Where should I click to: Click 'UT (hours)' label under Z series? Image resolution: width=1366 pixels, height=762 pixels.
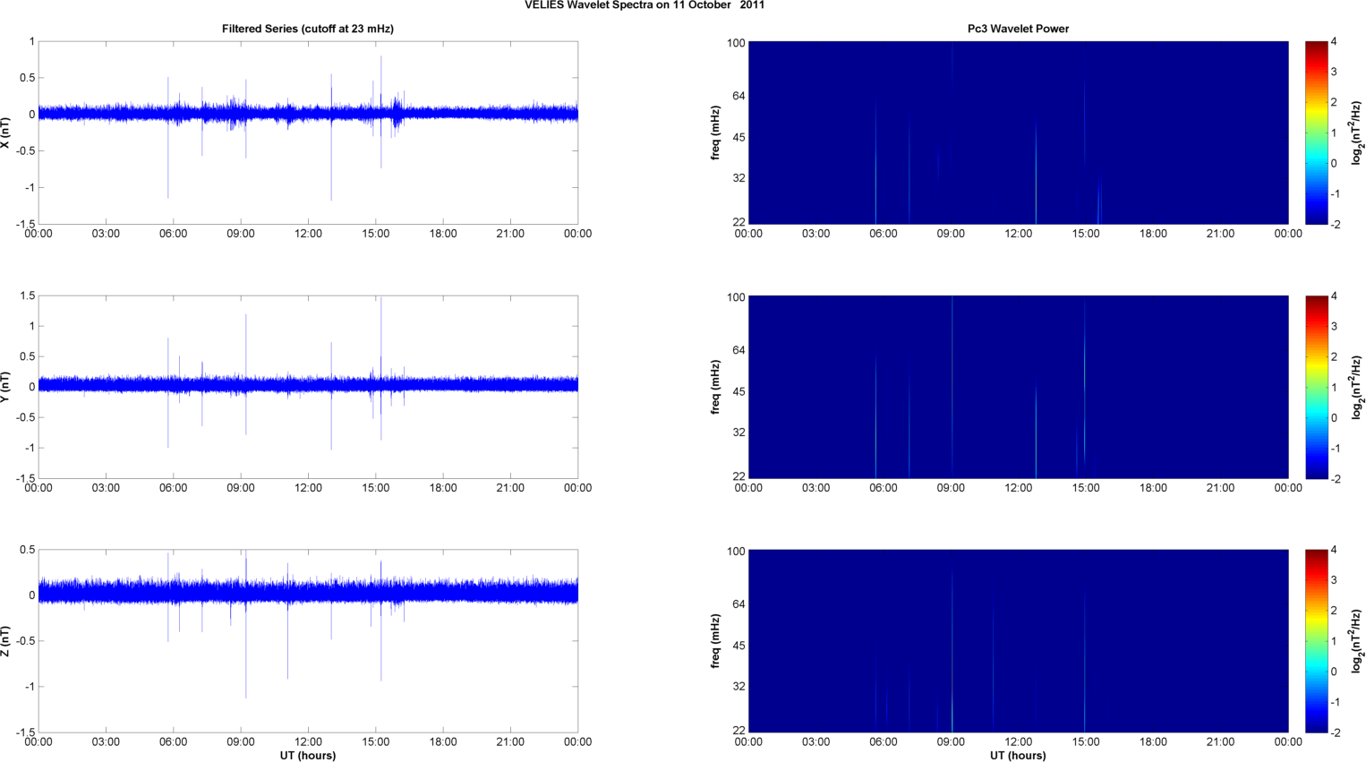pyautogui.click(x=308, y=756)
